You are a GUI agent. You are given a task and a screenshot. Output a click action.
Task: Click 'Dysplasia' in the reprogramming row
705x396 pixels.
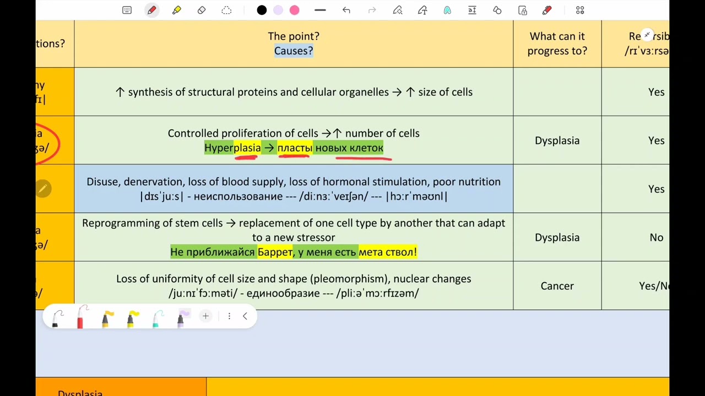[x=557, y=237]
